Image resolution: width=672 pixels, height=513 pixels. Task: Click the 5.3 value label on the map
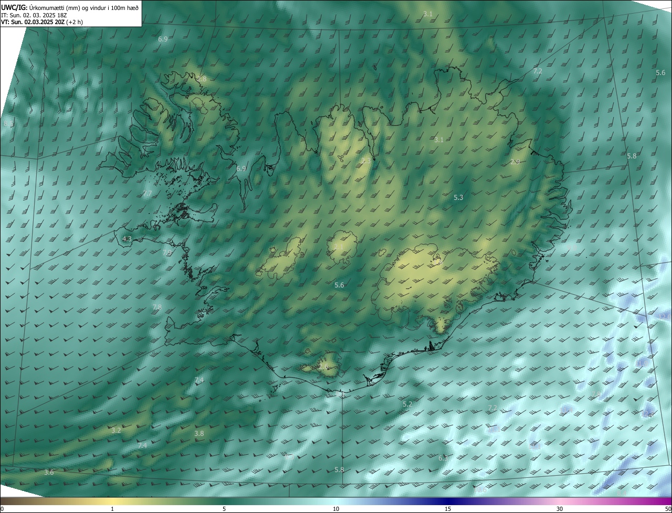[458, 197]
